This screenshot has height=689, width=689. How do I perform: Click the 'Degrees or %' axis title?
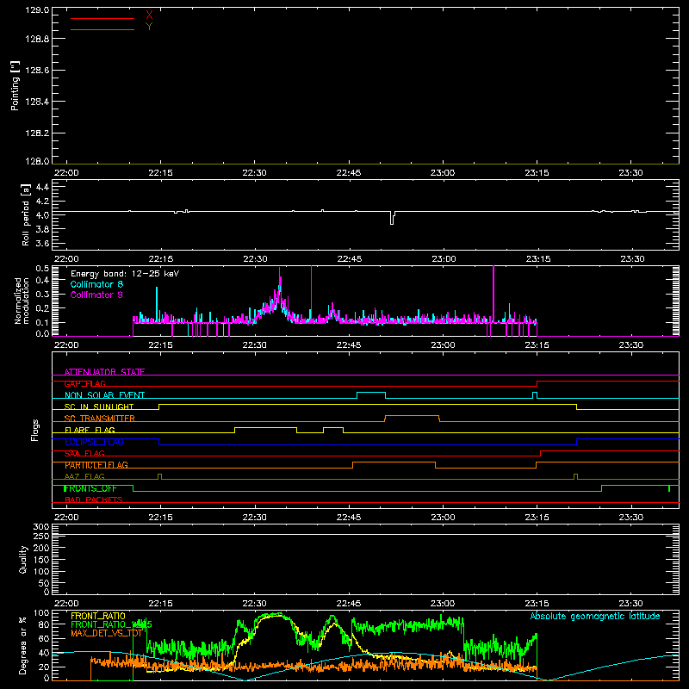[23, 646]
